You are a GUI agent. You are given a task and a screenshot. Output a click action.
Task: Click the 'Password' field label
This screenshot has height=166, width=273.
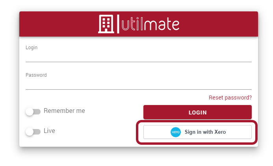coord(36,75)
